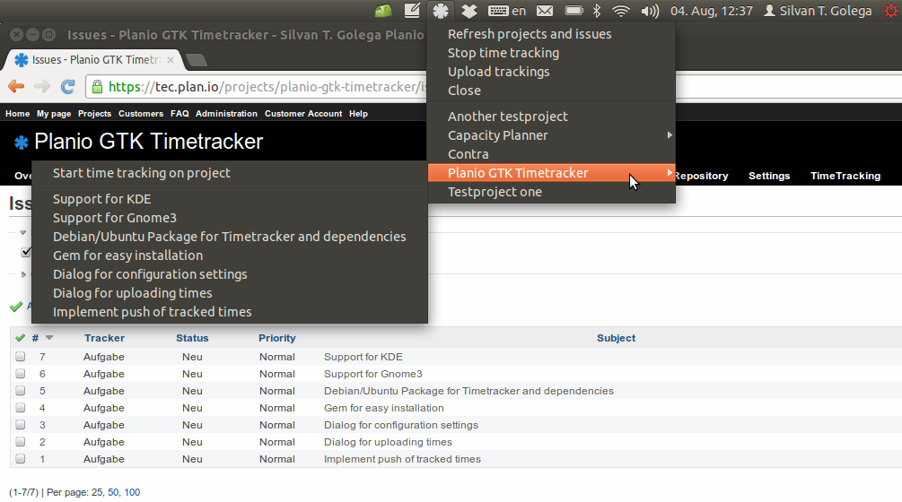The image size is (902, 502).
Task: Select checkbox for issue 3
Action: point(21,425)
